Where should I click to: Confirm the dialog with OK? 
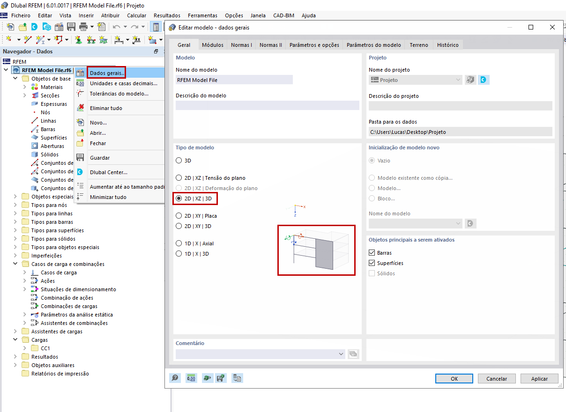click(454, 378)
